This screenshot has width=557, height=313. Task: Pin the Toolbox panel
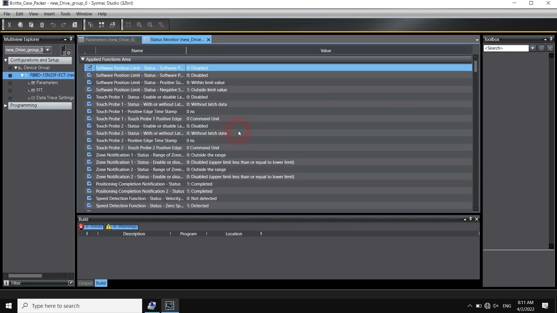(x=551, y=39)
